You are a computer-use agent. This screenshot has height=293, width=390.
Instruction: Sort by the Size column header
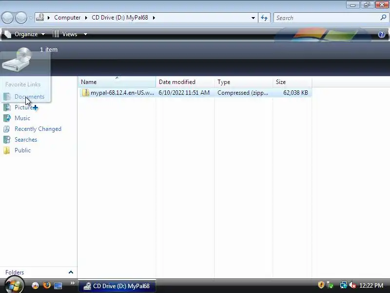tap(292, 82)
